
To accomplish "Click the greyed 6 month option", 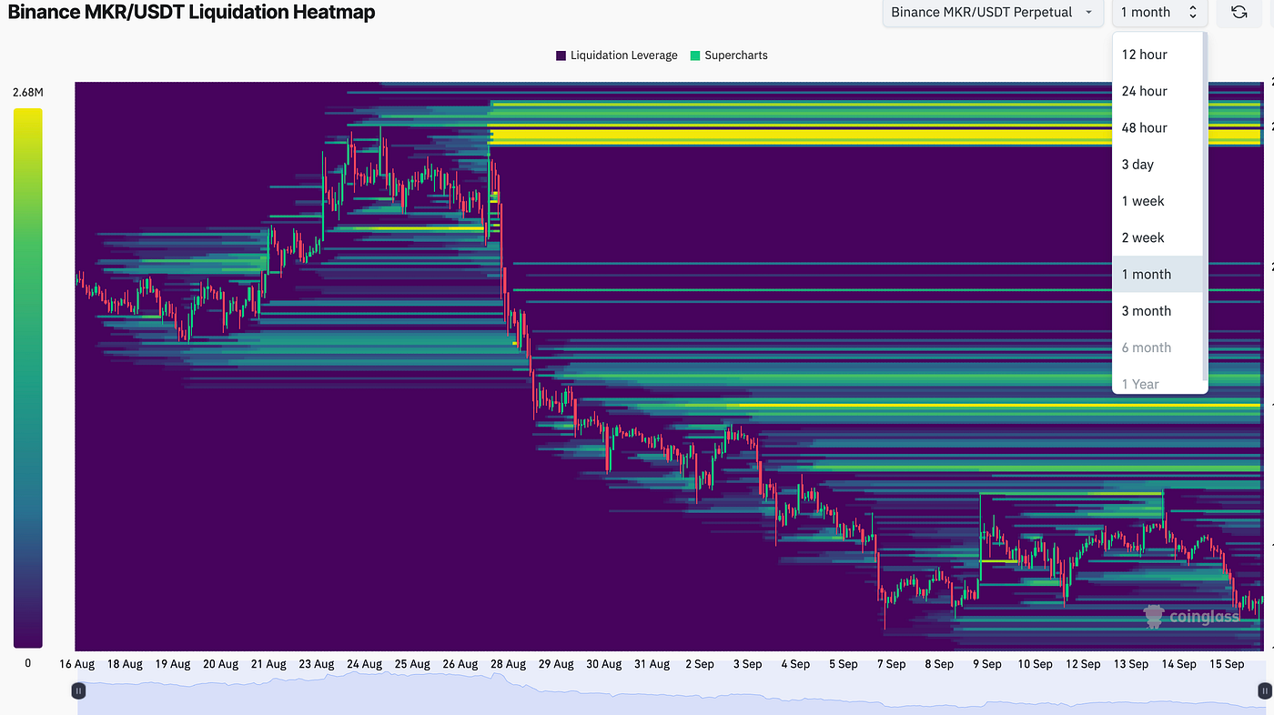I will click(x=1158, y=347).
